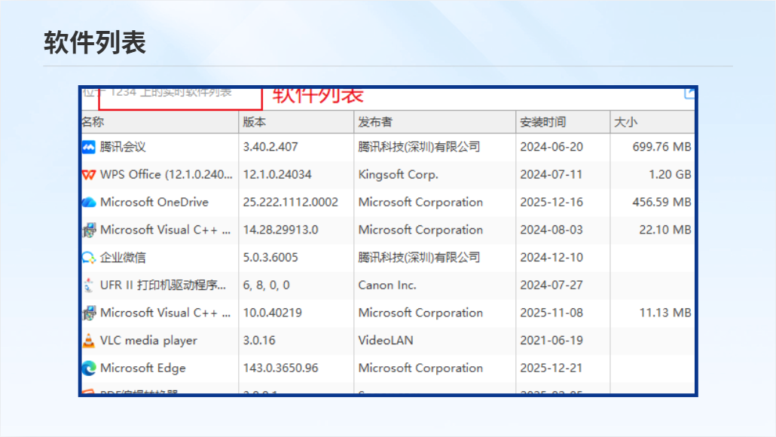This screenshot has width=776, height=437.
Task: Click the icon beside Visual C++ 14.28.29913.0
Action: click(89, 230)
